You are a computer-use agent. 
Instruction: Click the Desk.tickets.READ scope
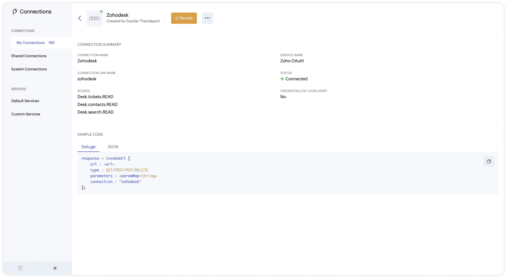[95, 97]
